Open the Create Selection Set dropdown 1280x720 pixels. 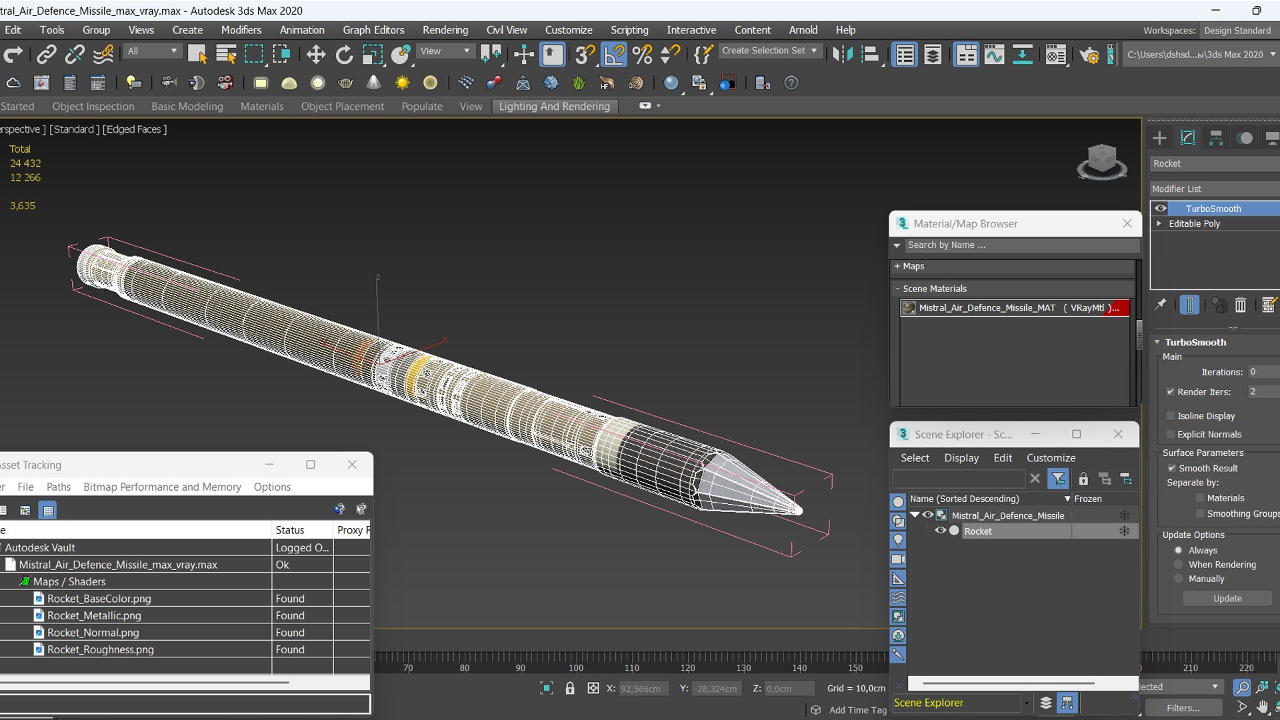pos(769,51)
